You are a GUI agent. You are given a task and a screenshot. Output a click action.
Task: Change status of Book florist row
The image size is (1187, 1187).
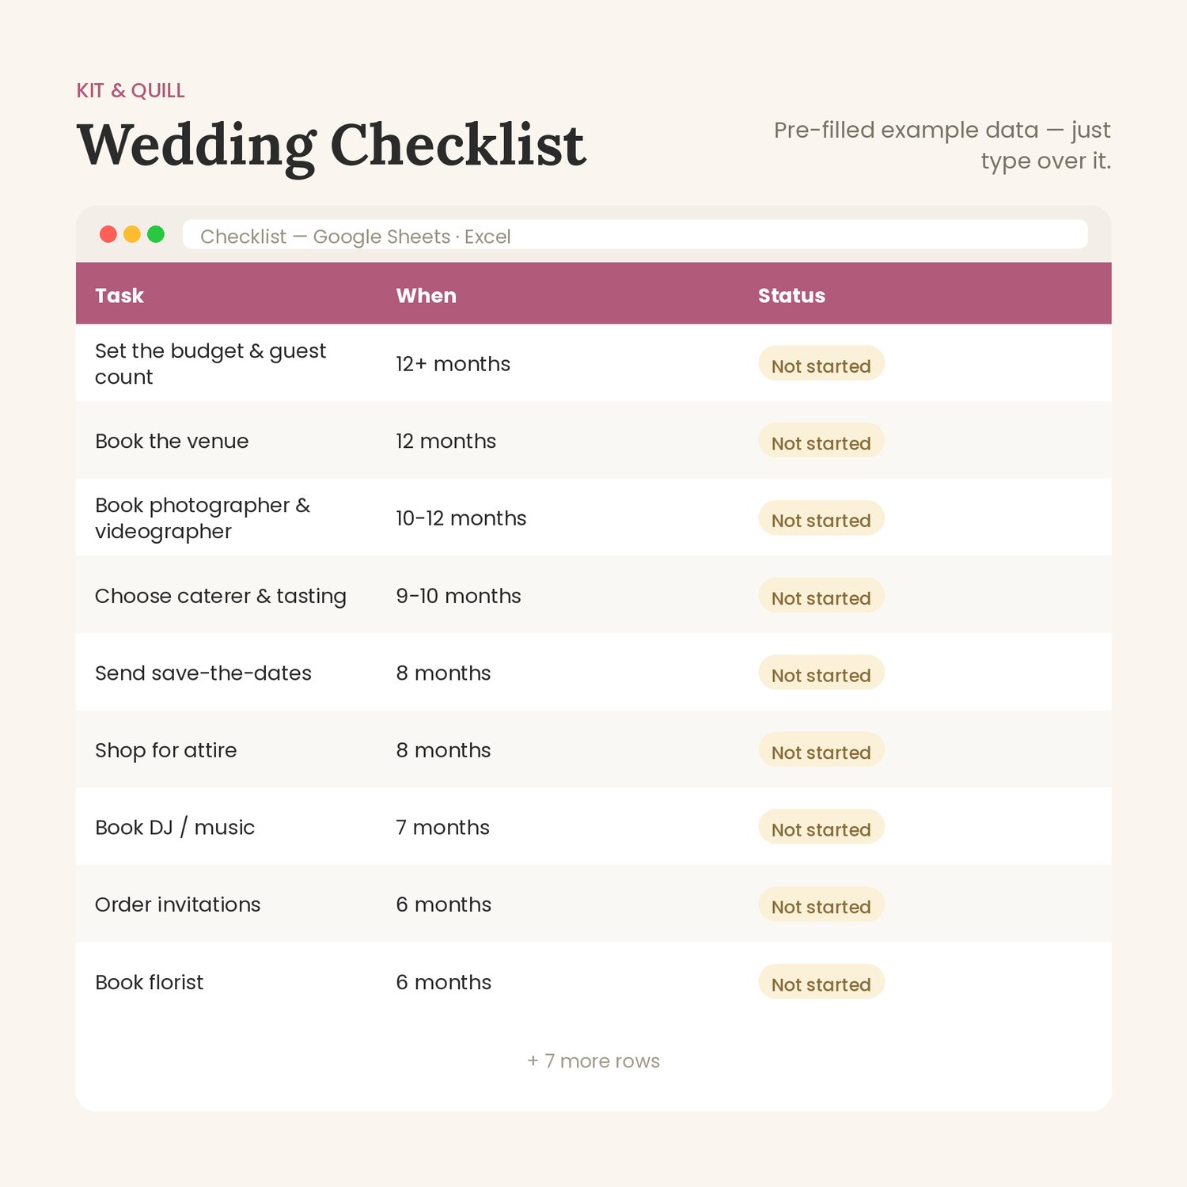pyautogui.click(x=821, y=982)
